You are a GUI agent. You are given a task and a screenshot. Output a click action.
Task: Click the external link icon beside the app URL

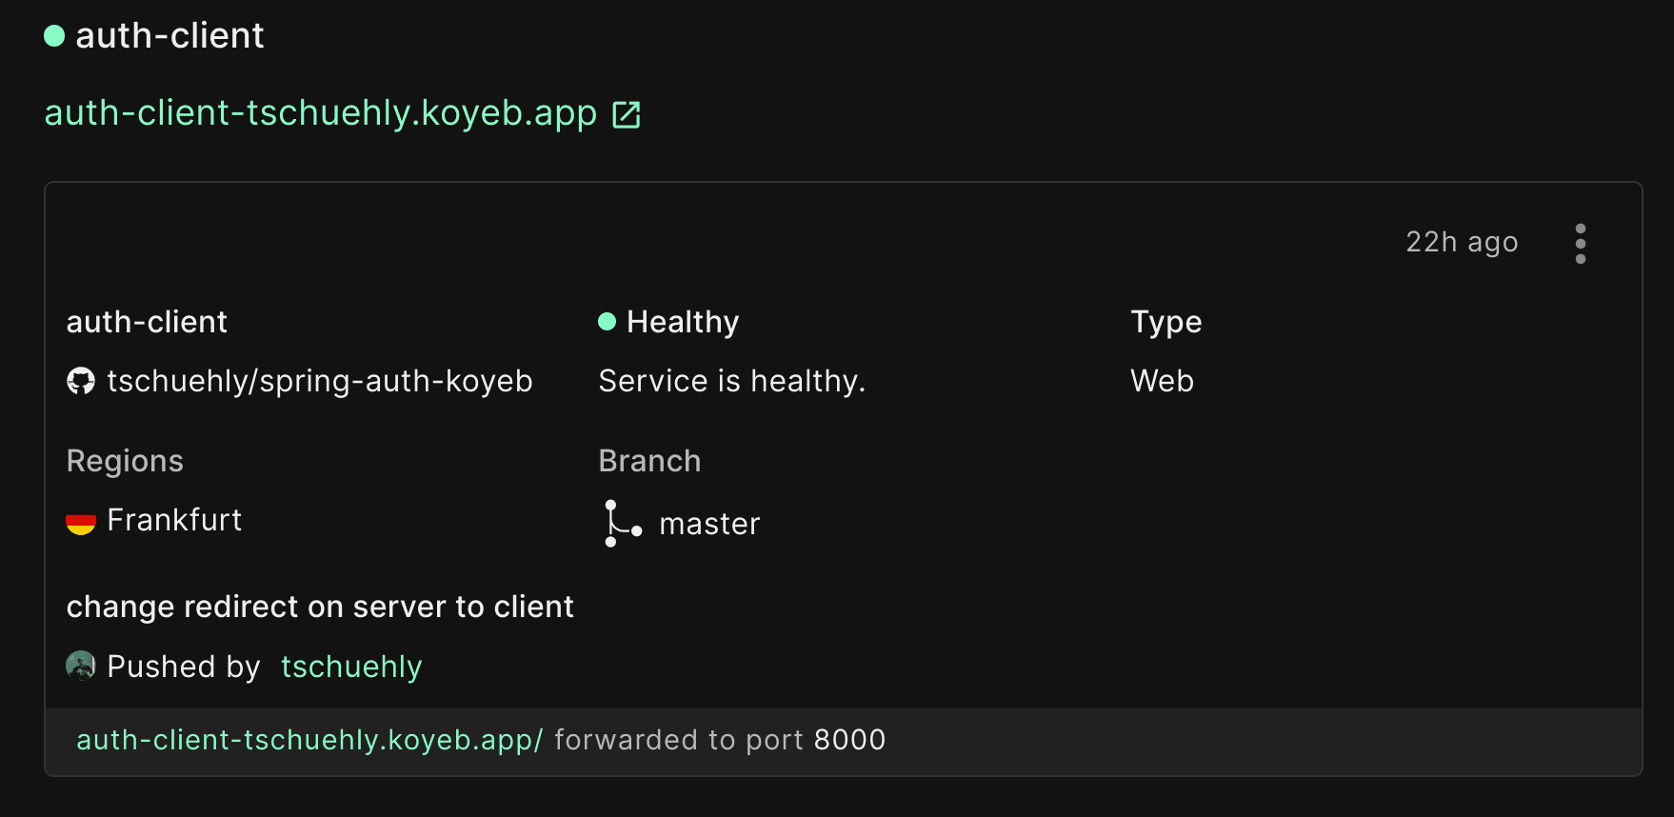[x=626, y=115]
